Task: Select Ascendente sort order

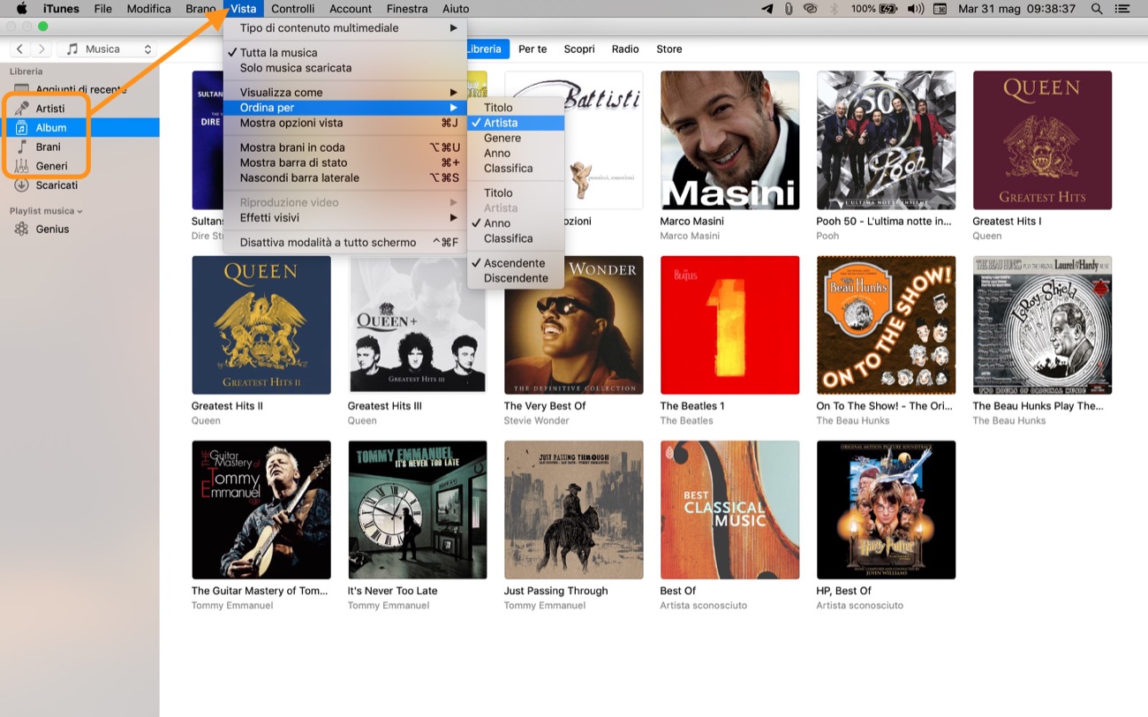Action: click(x=516, y=263)
